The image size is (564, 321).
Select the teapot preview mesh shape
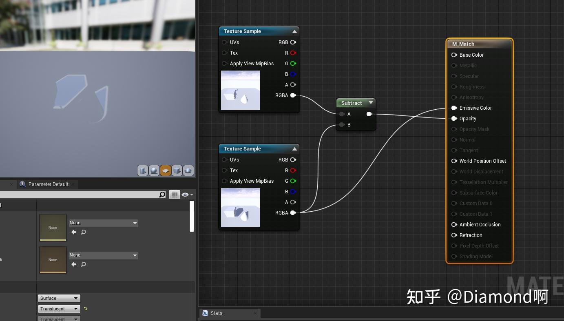point(188,170)
